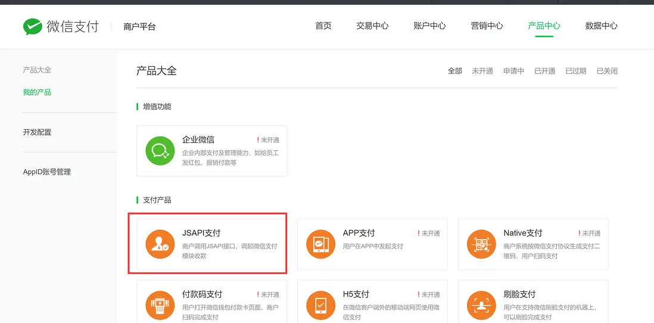
Task: Click the WeChat Pay green logo
Action: point(33,26)
